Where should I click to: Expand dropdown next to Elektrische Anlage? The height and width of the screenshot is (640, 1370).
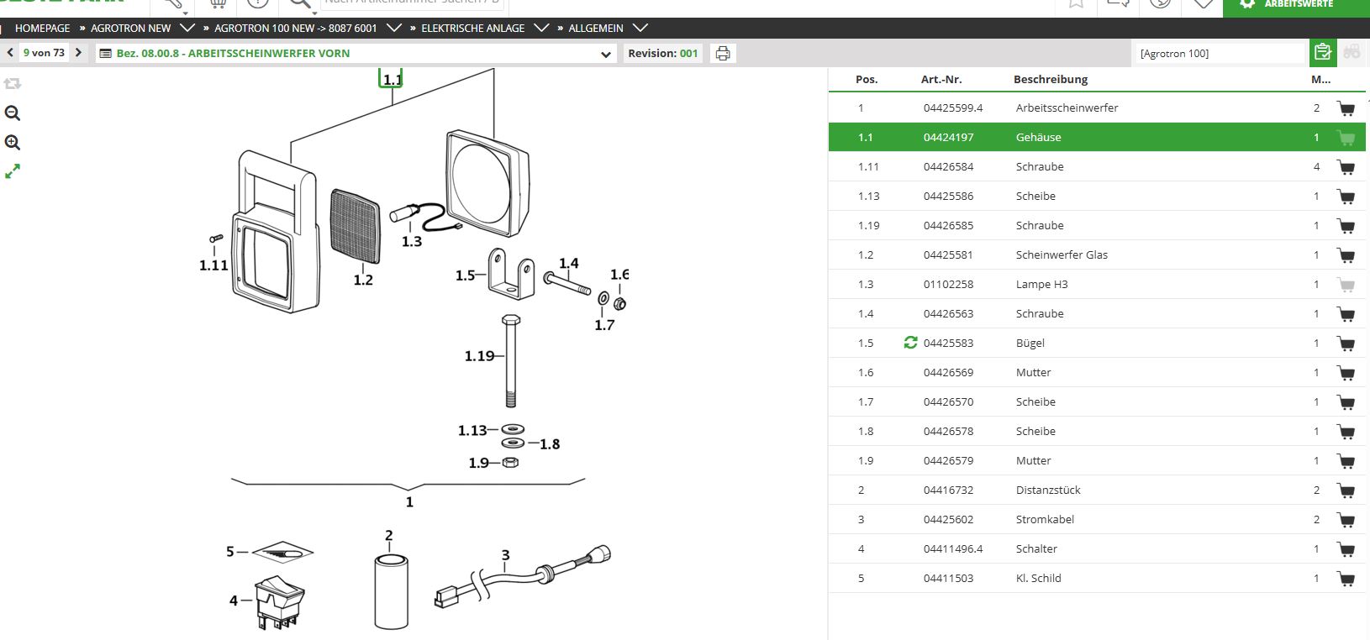(541, 28)
